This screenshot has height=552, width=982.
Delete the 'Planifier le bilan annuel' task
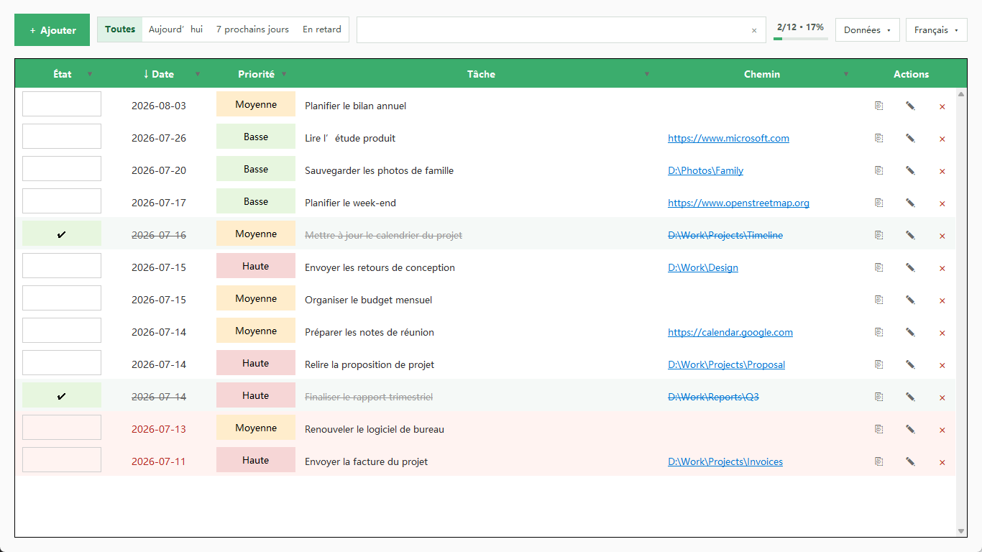coord(942,106)
